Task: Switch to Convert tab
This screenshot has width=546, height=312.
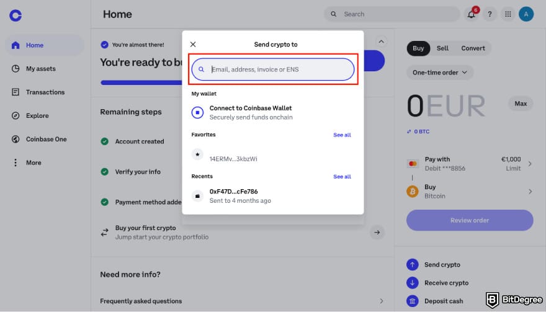Action: click(473, 48)
